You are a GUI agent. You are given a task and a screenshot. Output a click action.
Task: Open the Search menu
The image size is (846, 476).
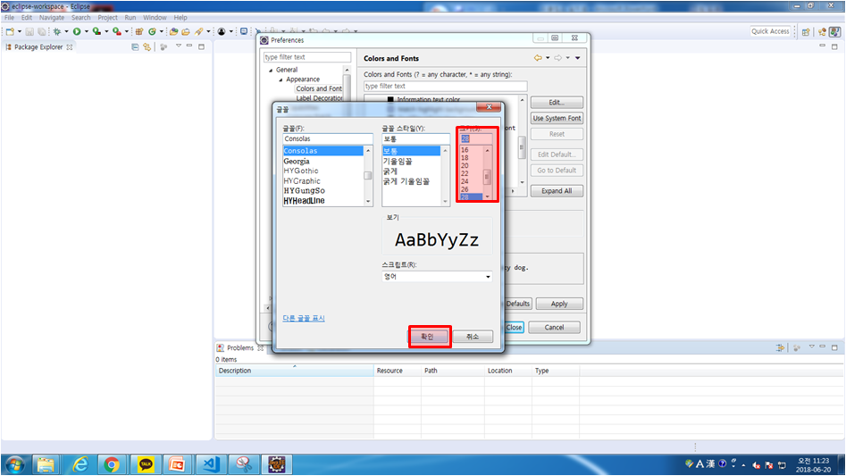81,18
